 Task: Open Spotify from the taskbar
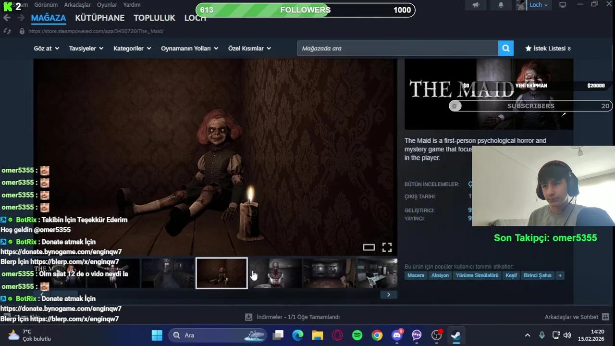coord(357,335)
